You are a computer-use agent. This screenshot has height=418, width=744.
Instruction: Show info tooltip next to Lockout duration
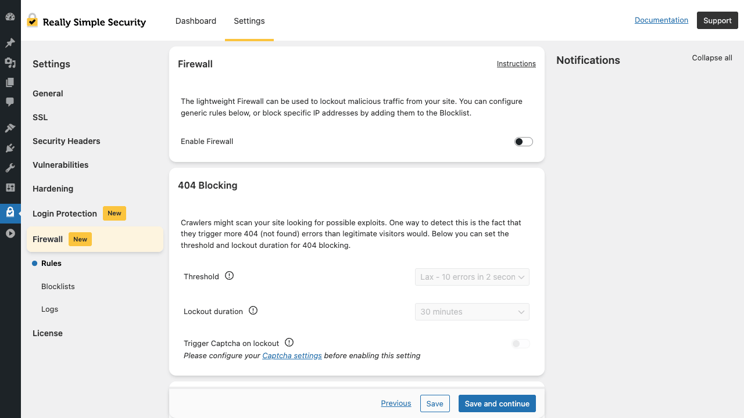point(253,311)
